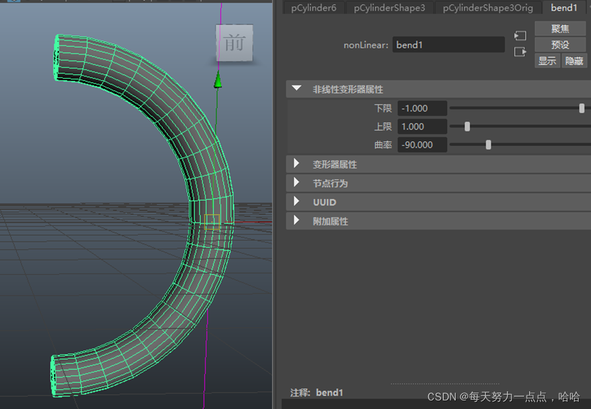The height and width of the screenshot is (409, 591).
Task: Select the pCylinderShape3Orig tab
Action: click(x=488, y=7)
